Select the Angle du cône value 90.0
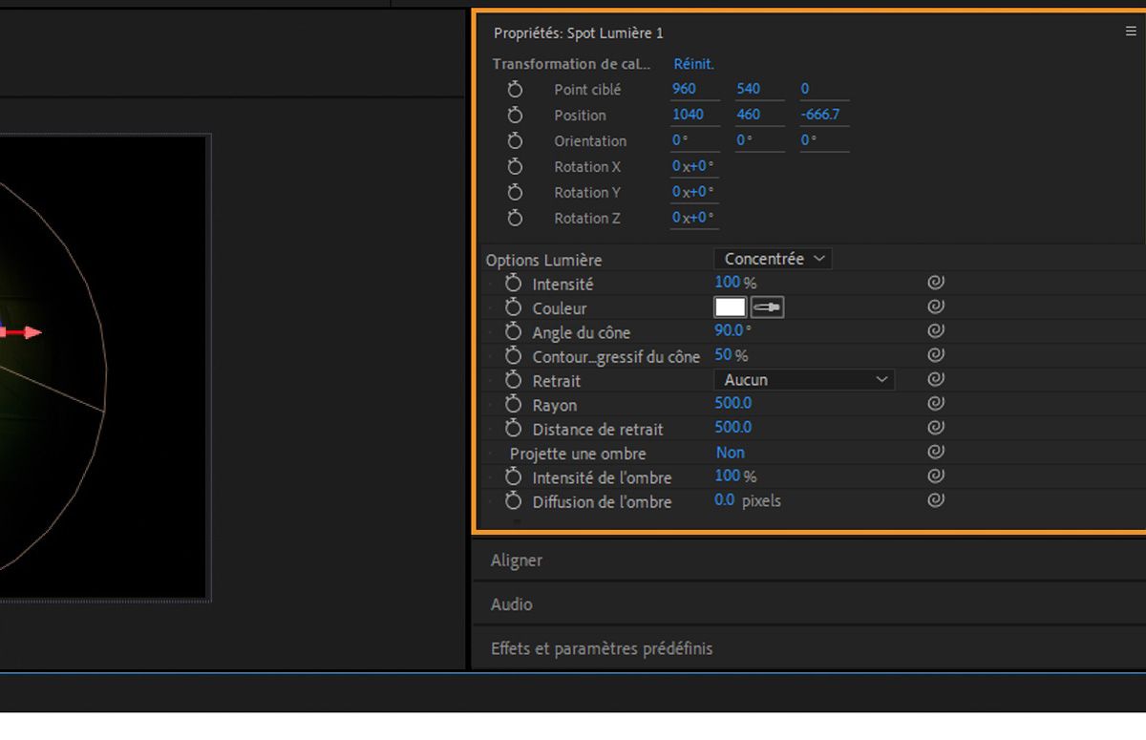Image resolution: width=1146 pixels, height=740 pixels. 729,330
